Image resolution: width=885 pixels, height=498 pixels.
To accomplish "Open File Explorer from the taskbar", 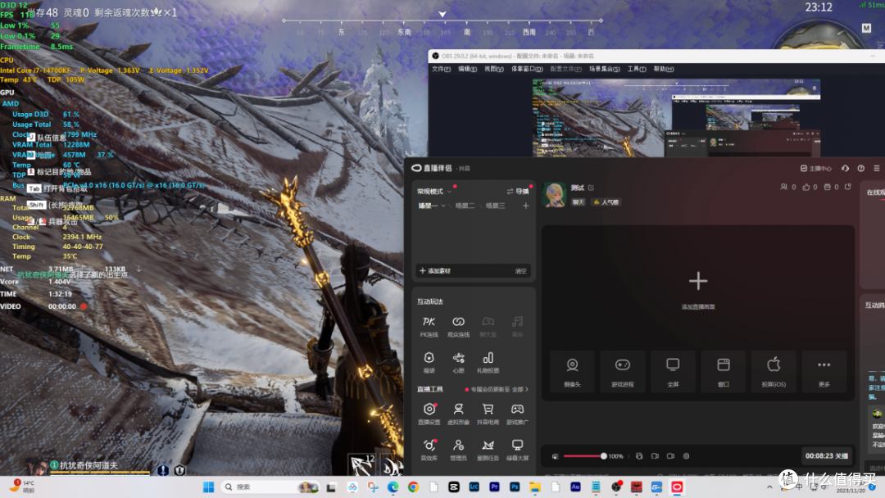I will tap(535, 487).
